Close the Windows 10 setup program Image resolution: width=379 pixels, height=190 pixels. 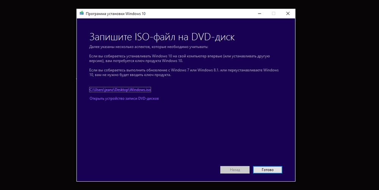(288, 14)
